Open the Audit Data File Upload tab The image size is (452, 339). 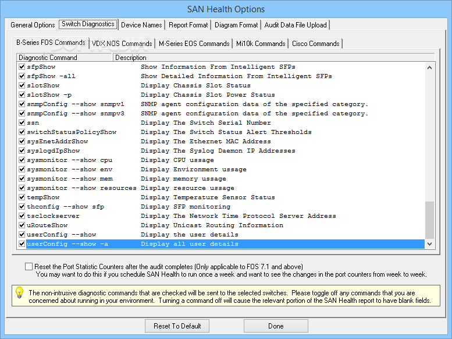pos(296,25)
